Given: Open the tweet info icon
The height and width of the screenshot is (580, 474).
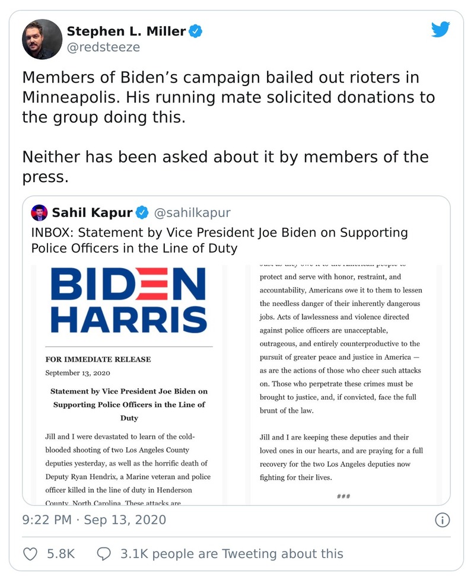Looking at the screenshot, I should pyautogui.click(x=442, y=521).
